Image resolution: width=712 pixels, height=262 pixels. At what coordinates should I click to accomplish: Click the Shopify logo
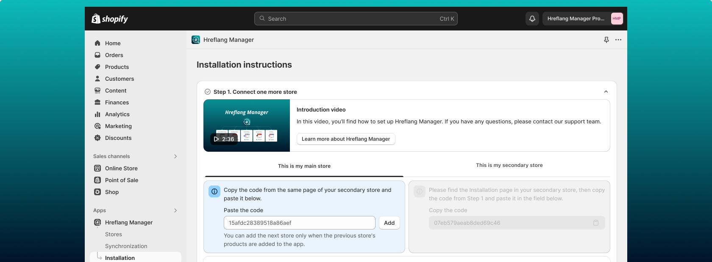(x=110, y=19)
